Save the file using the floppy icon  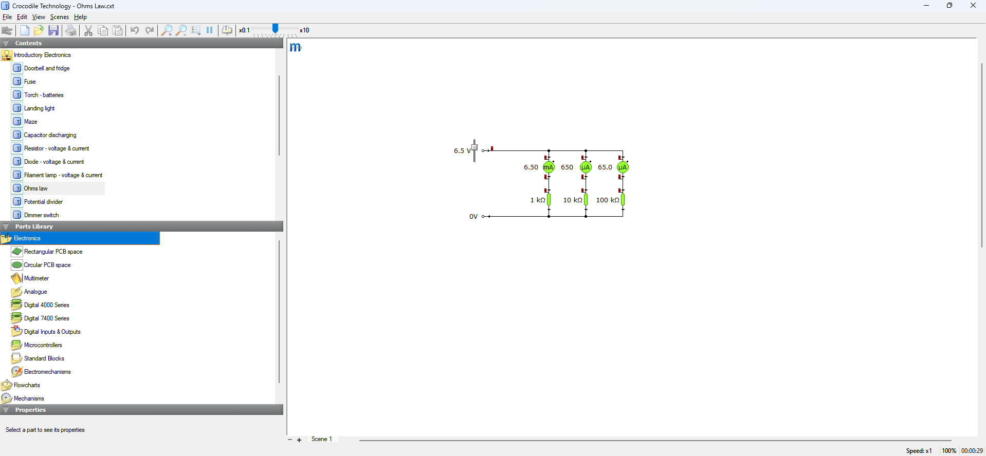[x=53, y=30]
